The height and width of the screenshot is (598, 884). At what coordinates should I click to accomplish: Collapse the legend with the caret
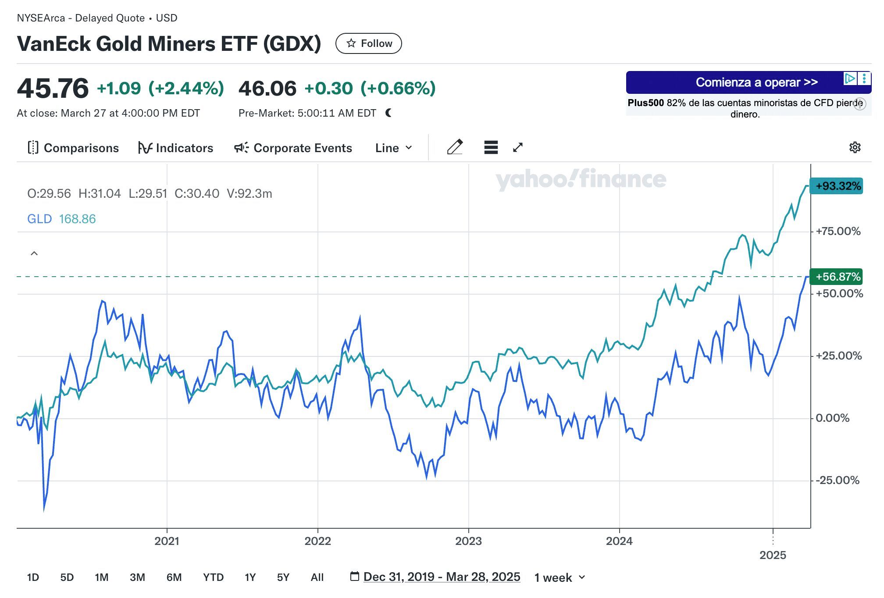[34, 253]
